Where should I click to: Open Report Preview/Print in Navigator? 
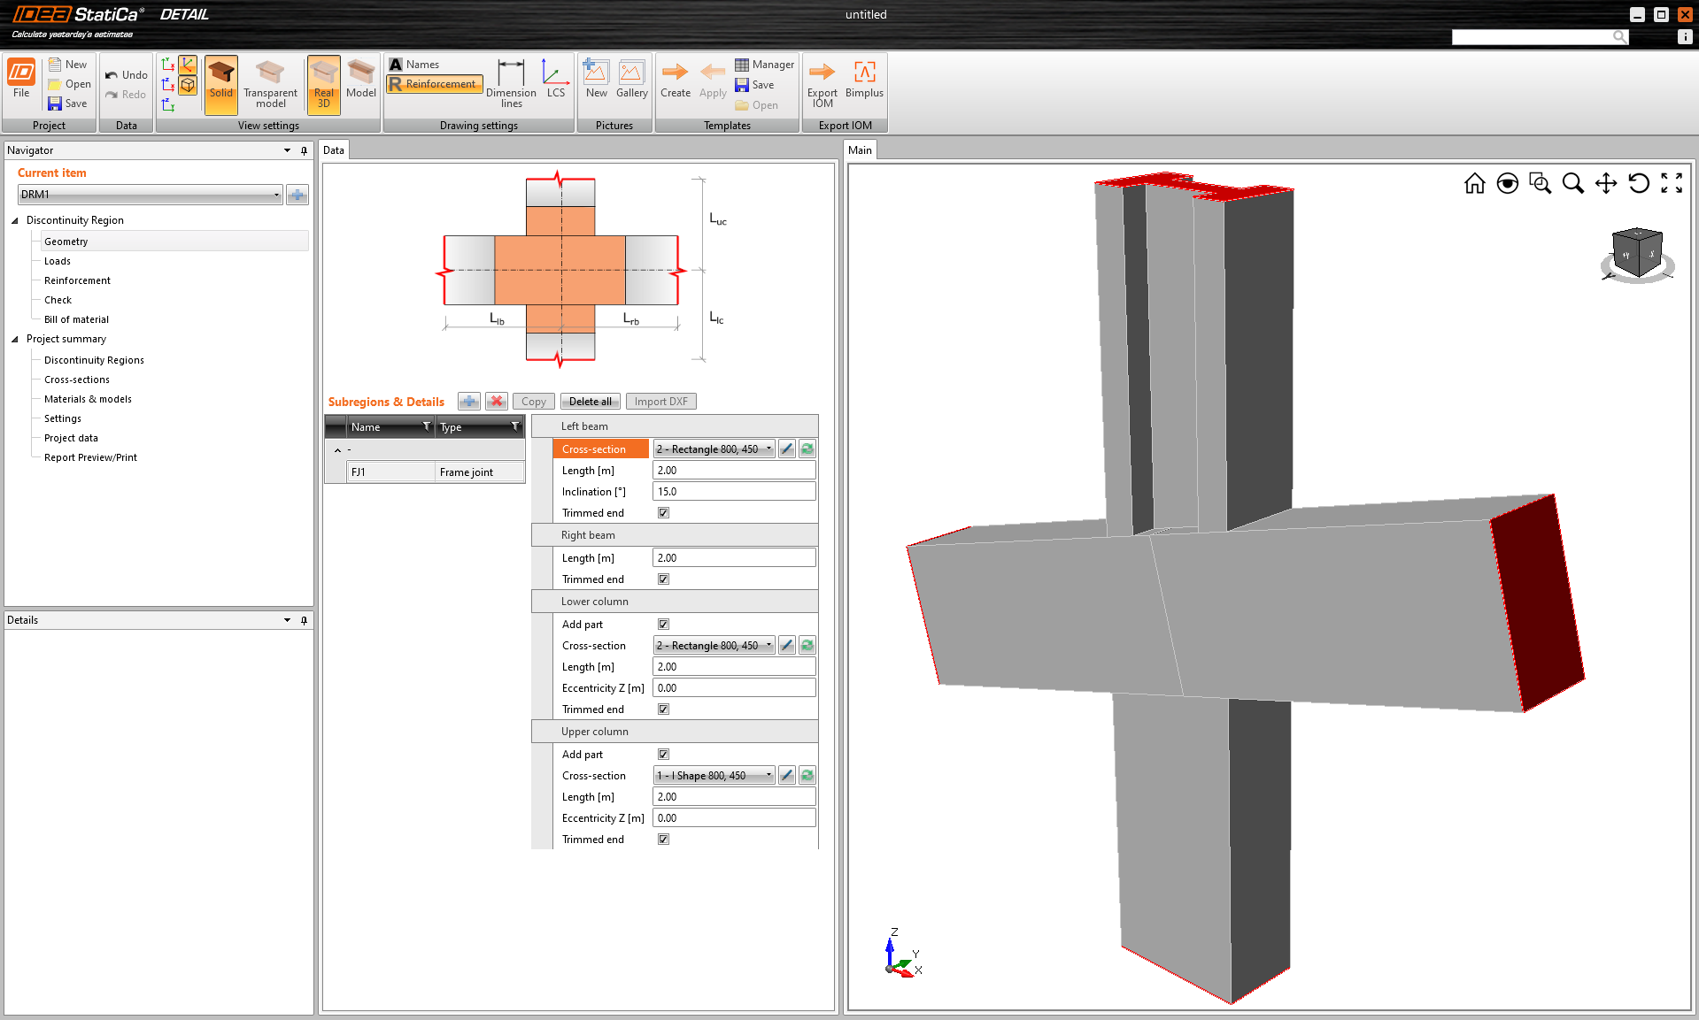[x=90, y=457]
